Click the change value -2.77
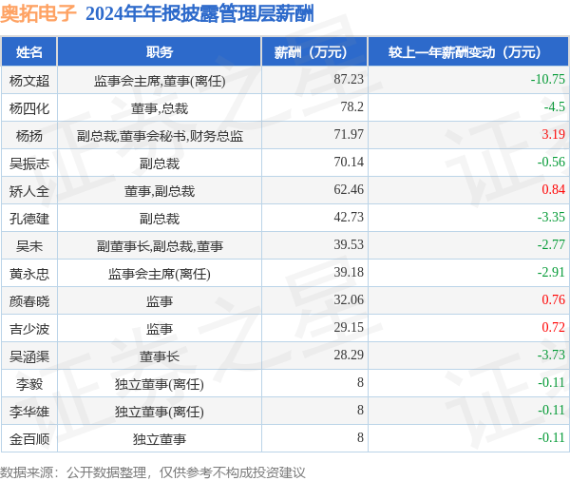Screen dimensions: 570x481 point(551,244)
